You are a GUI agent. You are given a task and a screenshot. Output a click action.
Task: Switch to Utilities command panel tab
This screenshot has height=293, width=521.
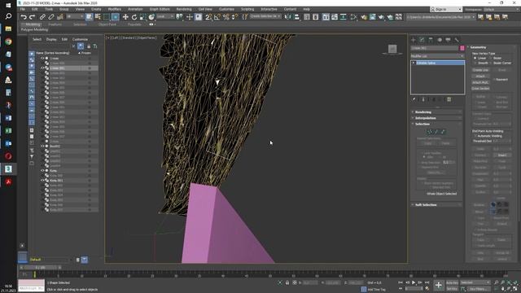click(457, 40)
